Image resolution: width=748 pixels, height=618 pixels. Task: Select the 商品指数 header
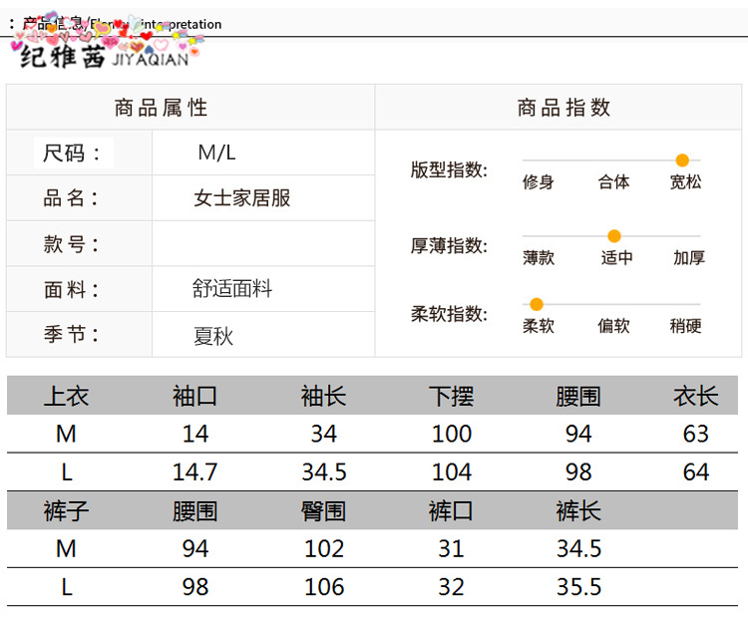[563, 108]
